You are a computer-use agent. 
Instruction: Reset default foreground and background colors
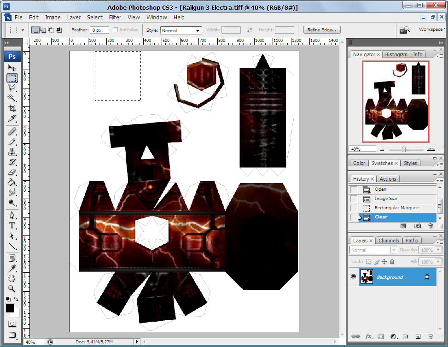click(x=8, y=299)
